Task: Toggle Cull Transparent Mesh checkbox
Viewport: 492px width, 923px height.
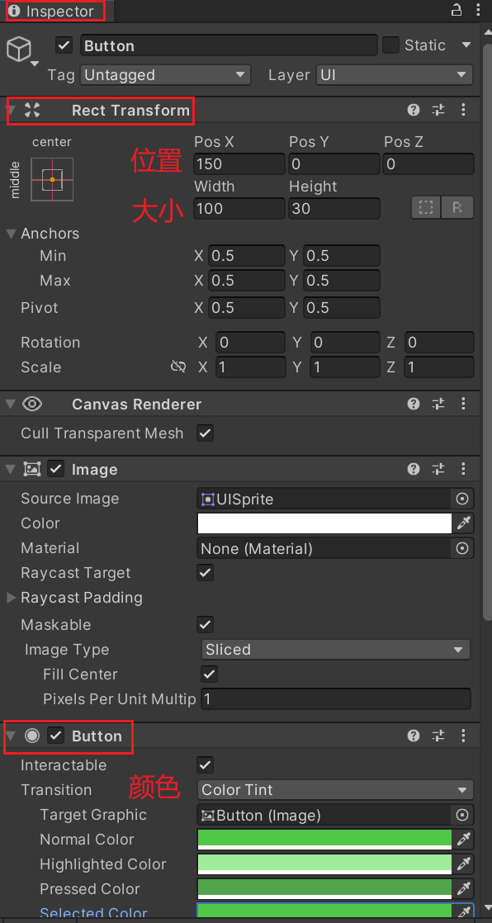Action: coord(205,433)
